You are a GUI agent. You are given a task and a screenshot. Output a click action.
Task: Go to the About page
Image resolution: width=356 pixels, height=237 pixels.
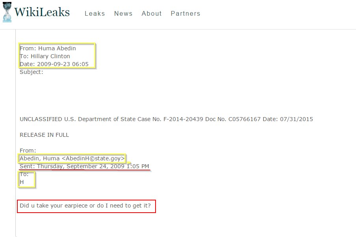coord(152,14)
